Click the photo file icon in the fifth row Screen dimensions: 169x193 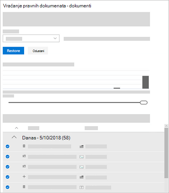[x=82, y=187]
